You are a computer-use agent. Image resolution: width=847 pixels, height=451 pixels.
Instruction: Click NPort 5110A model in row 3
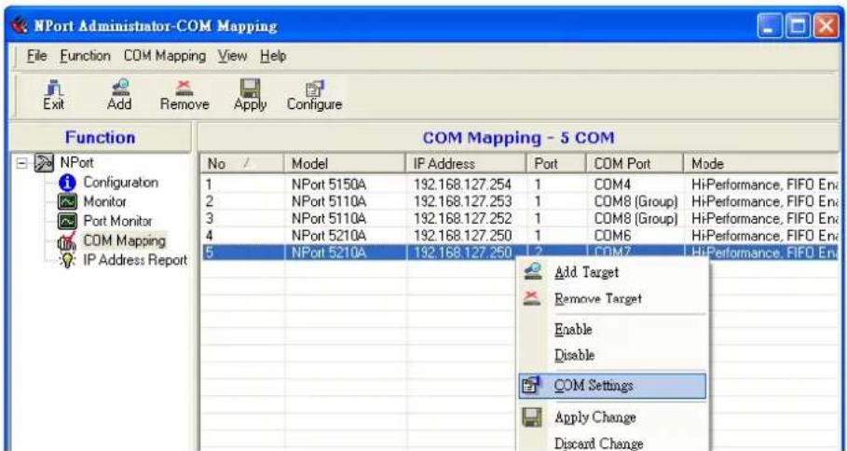click(x=328, y=219)
